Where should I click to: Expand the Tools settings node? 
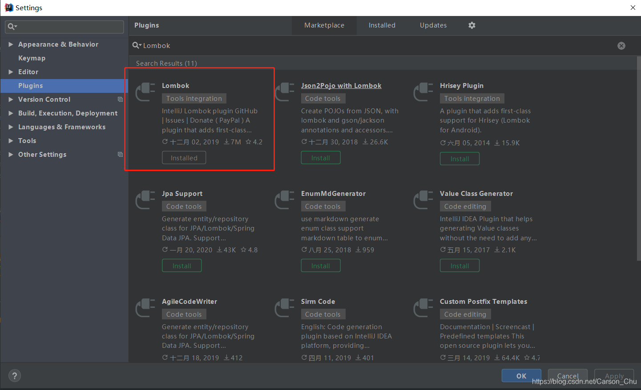[11, 141]
